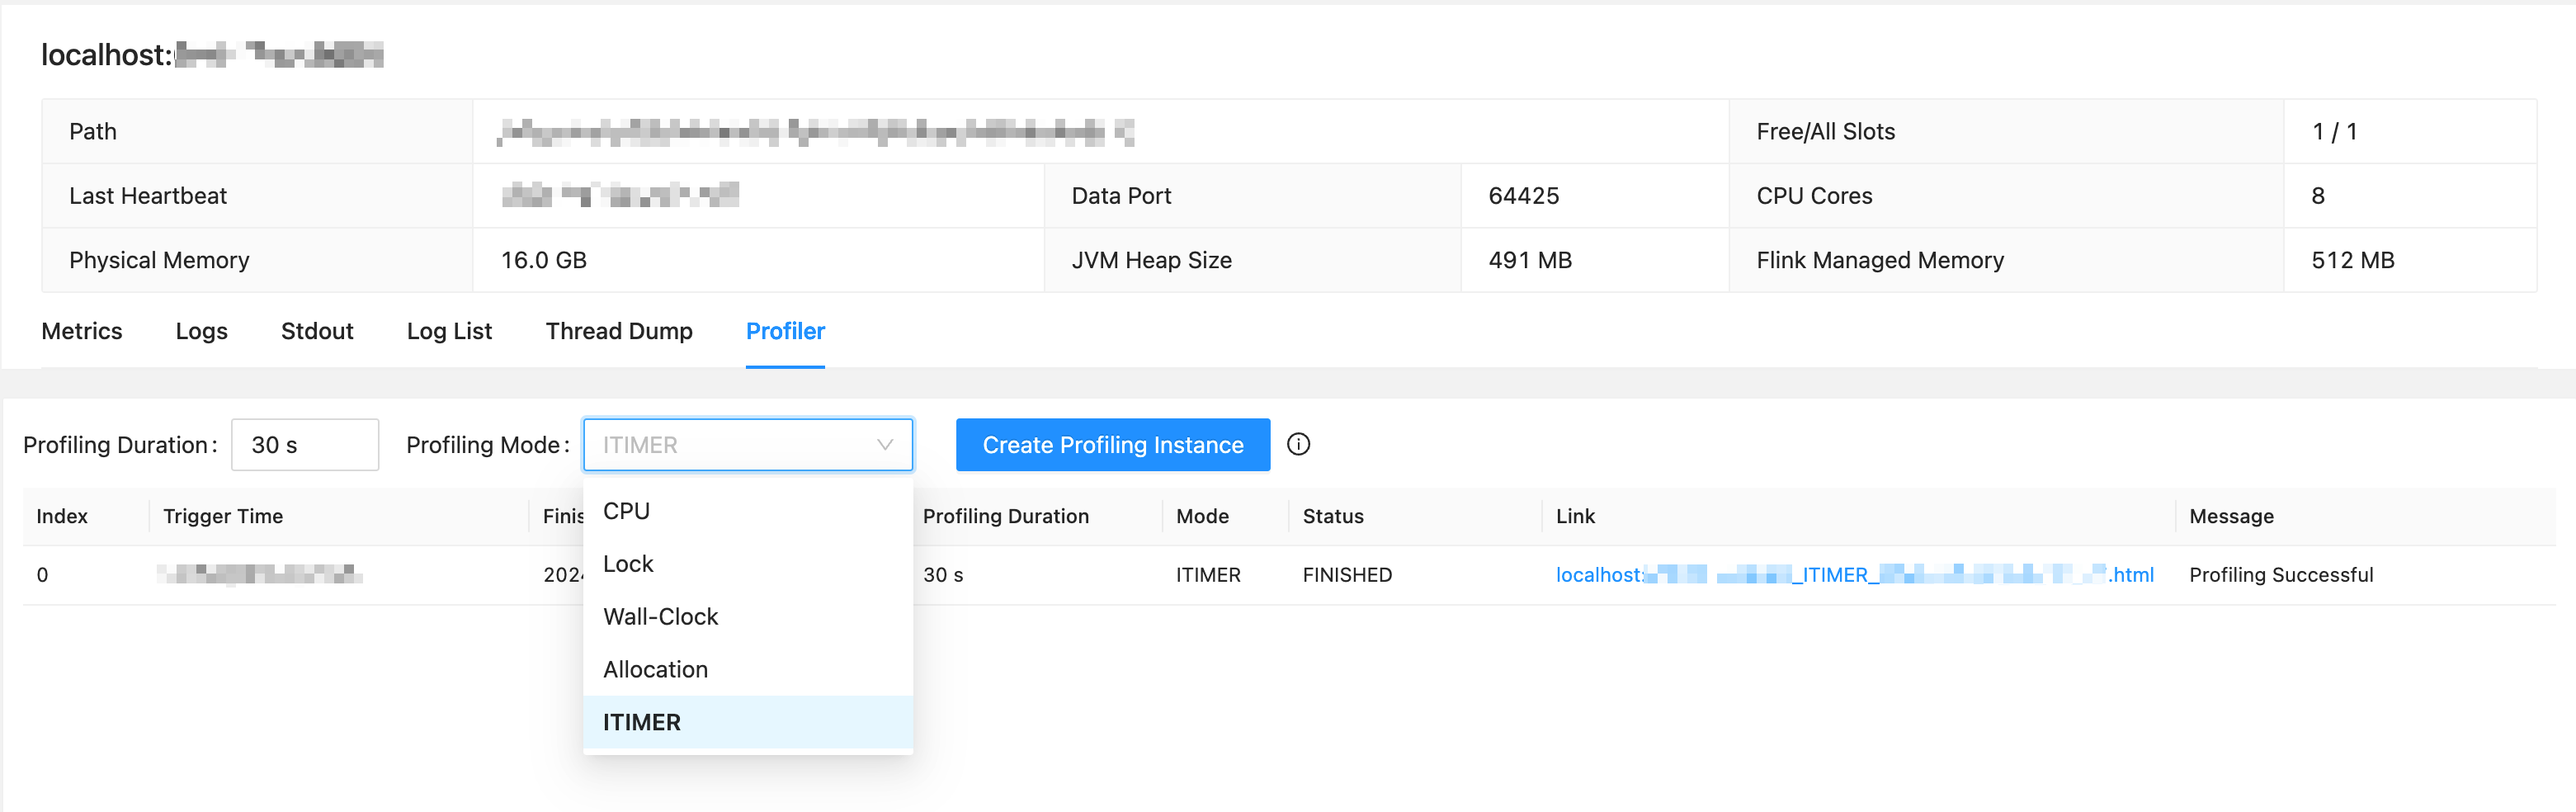Click the FINISHED status text in the table
Screen dimensions: 2576x812
tap(1346, 574)
